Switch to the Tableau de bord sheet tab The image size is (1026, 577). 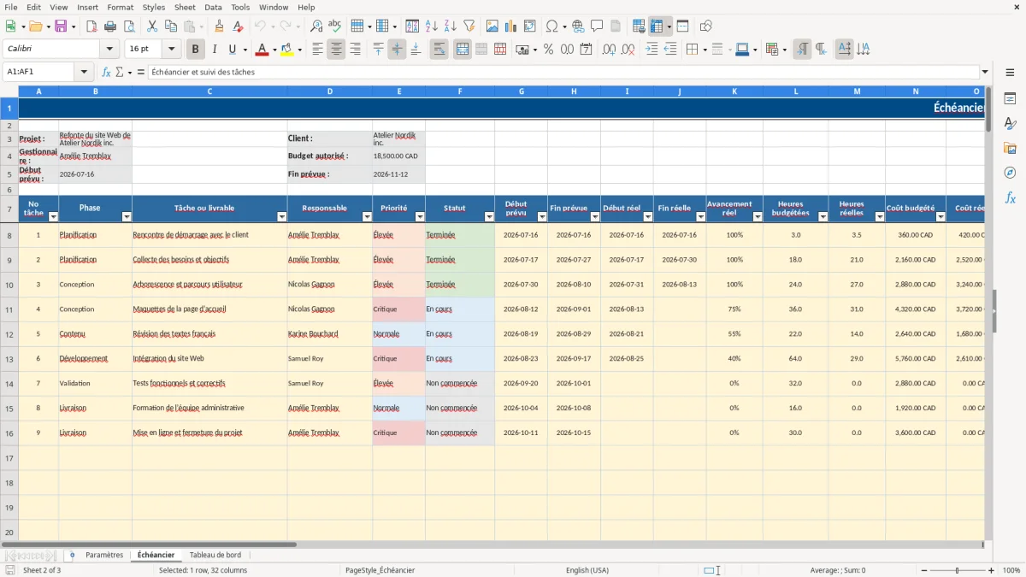pos(215,555)
